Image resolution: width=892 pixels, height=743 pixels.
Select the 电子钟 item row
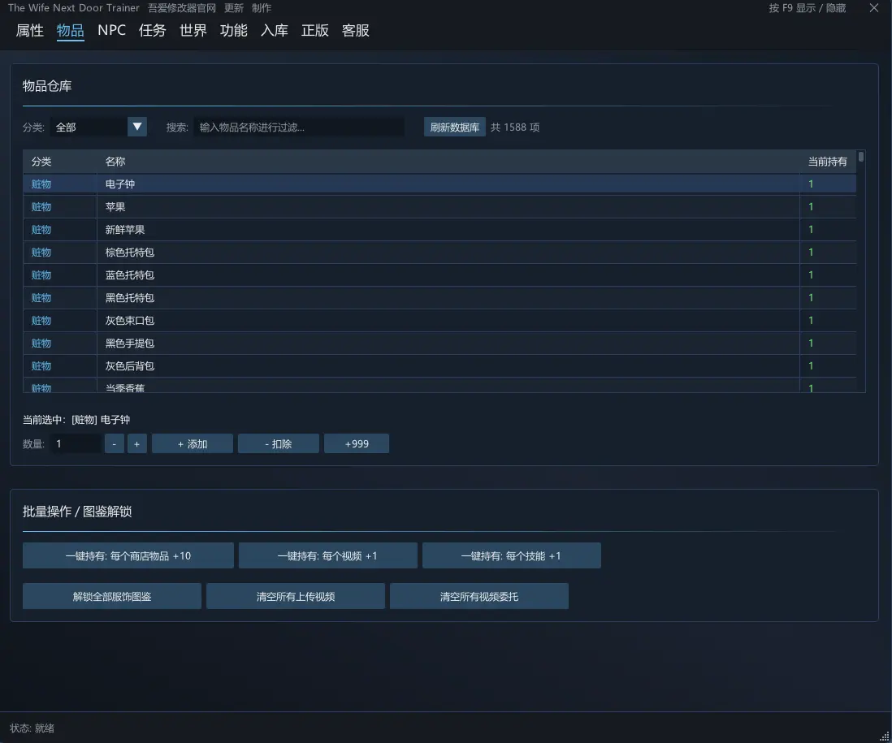[x=440, y=184]
